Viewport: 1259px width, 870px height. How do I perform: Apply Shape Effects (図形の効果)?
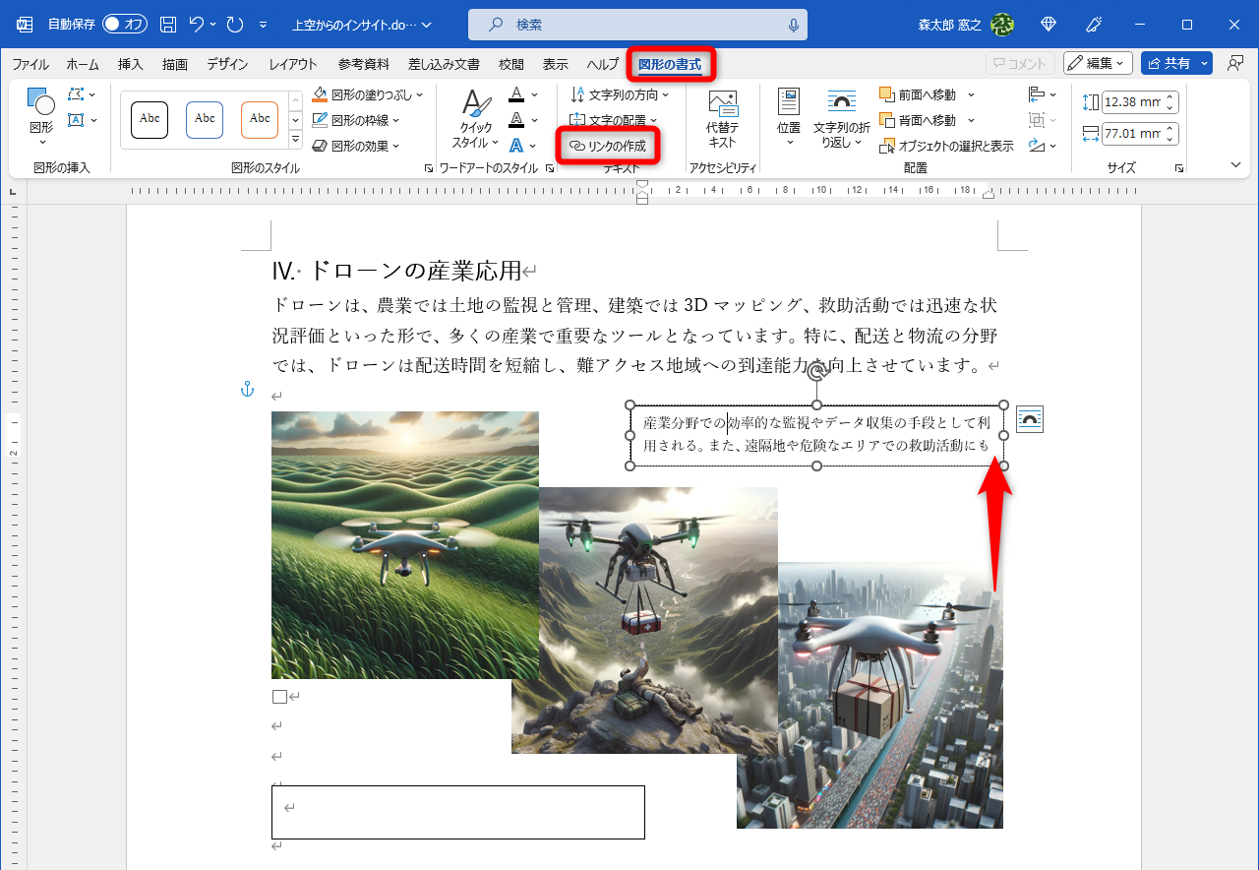pos(357,146)
